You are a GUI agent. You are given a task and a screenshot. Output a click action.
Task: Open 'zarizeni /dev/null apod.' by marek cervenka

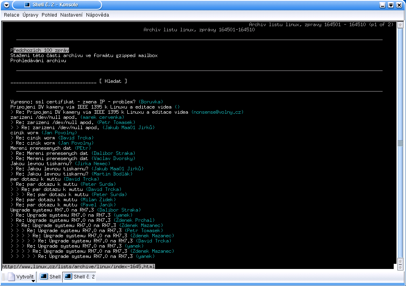pyautogui.click(x=44, y=117)
